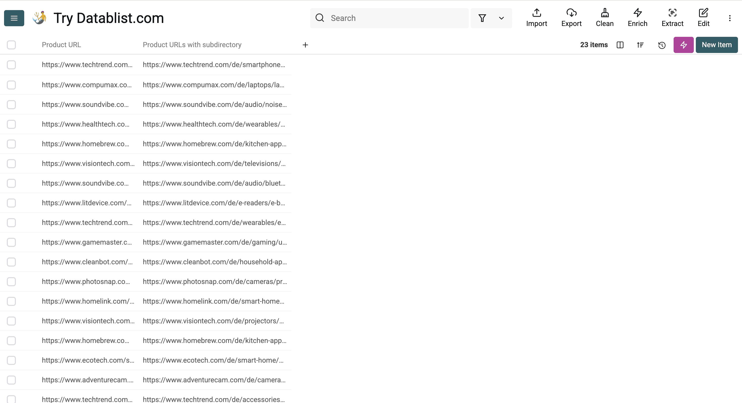Click the New Item button

pos(716,45)
